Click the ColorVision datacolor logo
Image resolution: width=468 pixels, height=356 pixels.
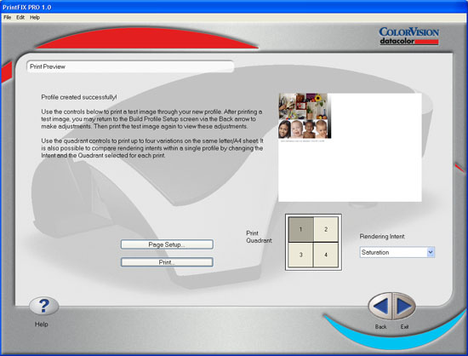pos(408,36)
